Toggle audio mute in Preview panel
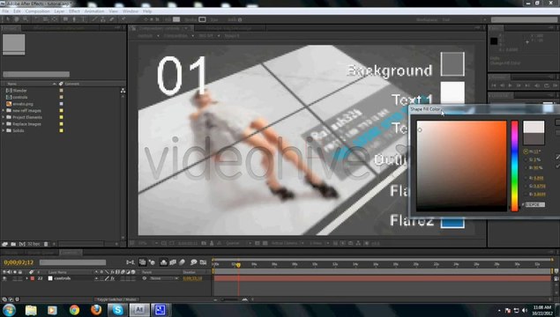Viewport: 560px width, 317px height. [537, 85]
